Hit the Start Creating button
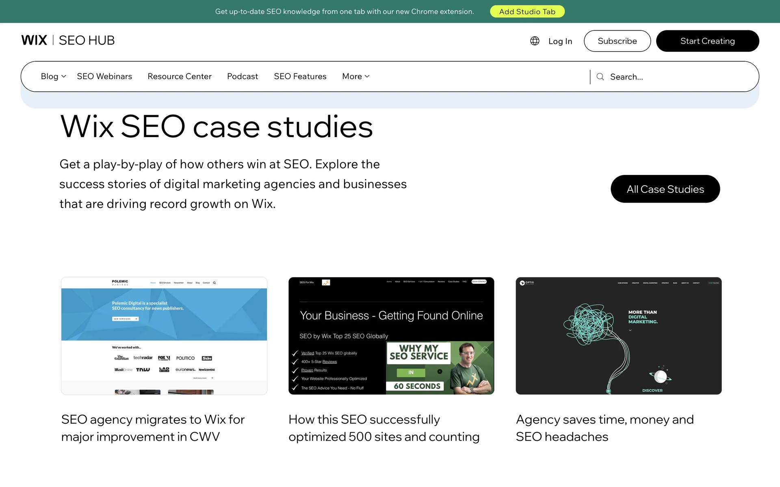 click(707, 41)
